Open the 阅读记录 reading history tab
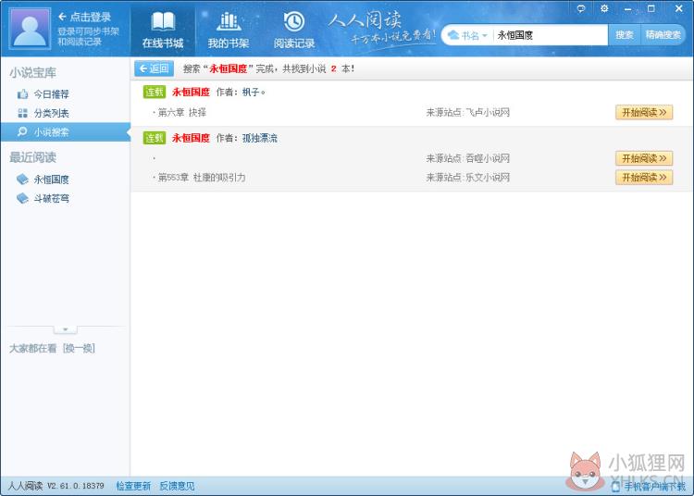This screenshot has height=496, width=694. [x=294, y=31]
